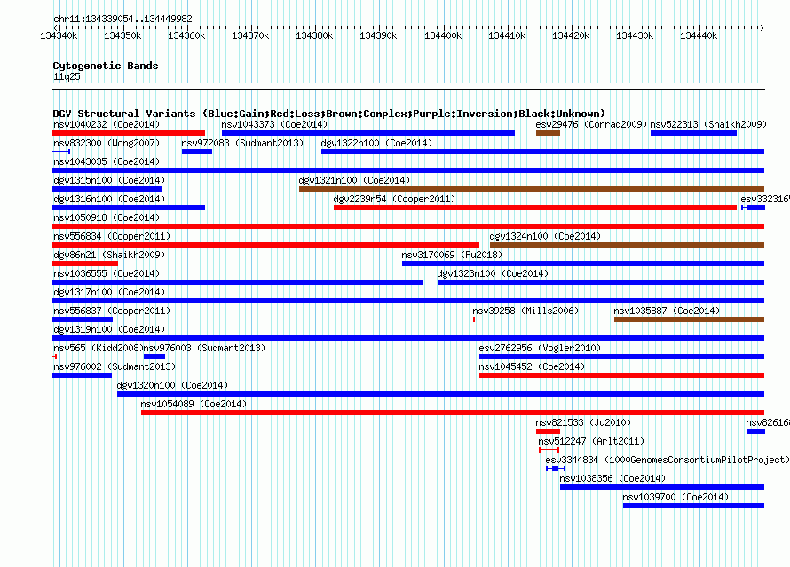
Task: Click the nsv522313 (Shaikh2009) variant label
Action: point(708,124)
